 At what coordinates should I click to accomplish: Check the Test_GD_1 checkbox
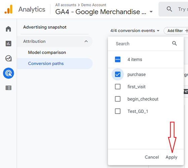[x=117, y=111]
